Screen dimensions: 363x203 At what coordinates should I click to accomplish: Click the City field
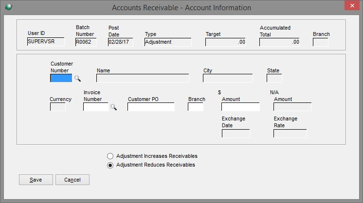coord(228,78)
